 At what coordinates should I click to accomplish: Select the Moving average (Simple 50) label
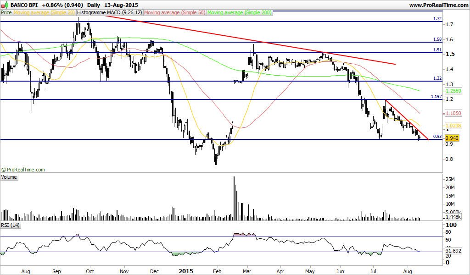(x=175, y=12)
